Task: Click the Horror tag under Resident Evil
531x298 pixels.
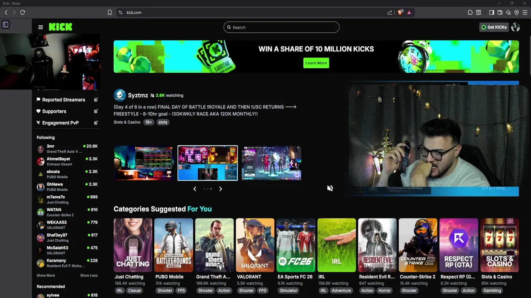Action: tap(384, 291)
